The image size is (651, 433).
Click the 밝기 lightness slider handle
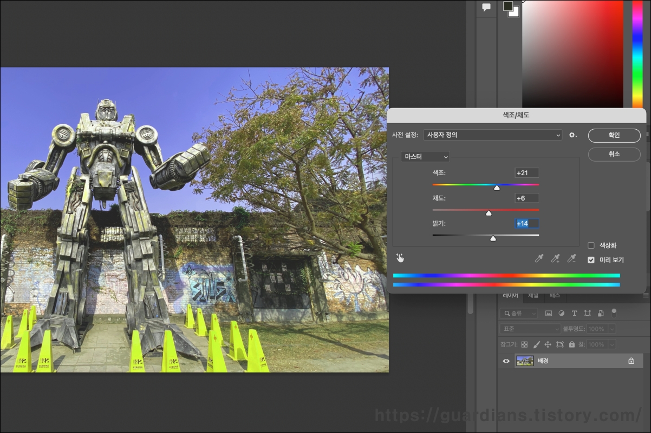tap(493, 238)
